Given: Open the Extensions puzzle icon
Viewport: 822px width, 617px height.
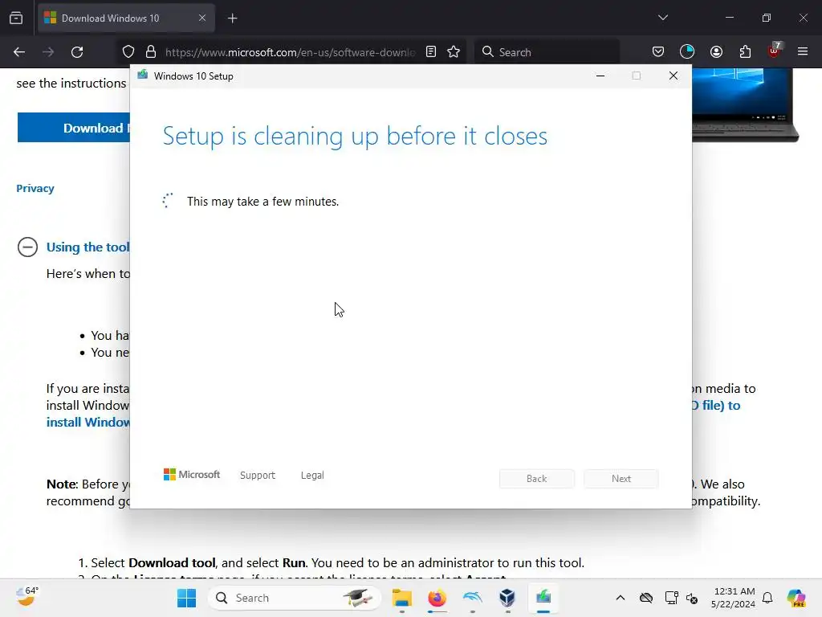Looking at the screenshot, I should 745,51.
